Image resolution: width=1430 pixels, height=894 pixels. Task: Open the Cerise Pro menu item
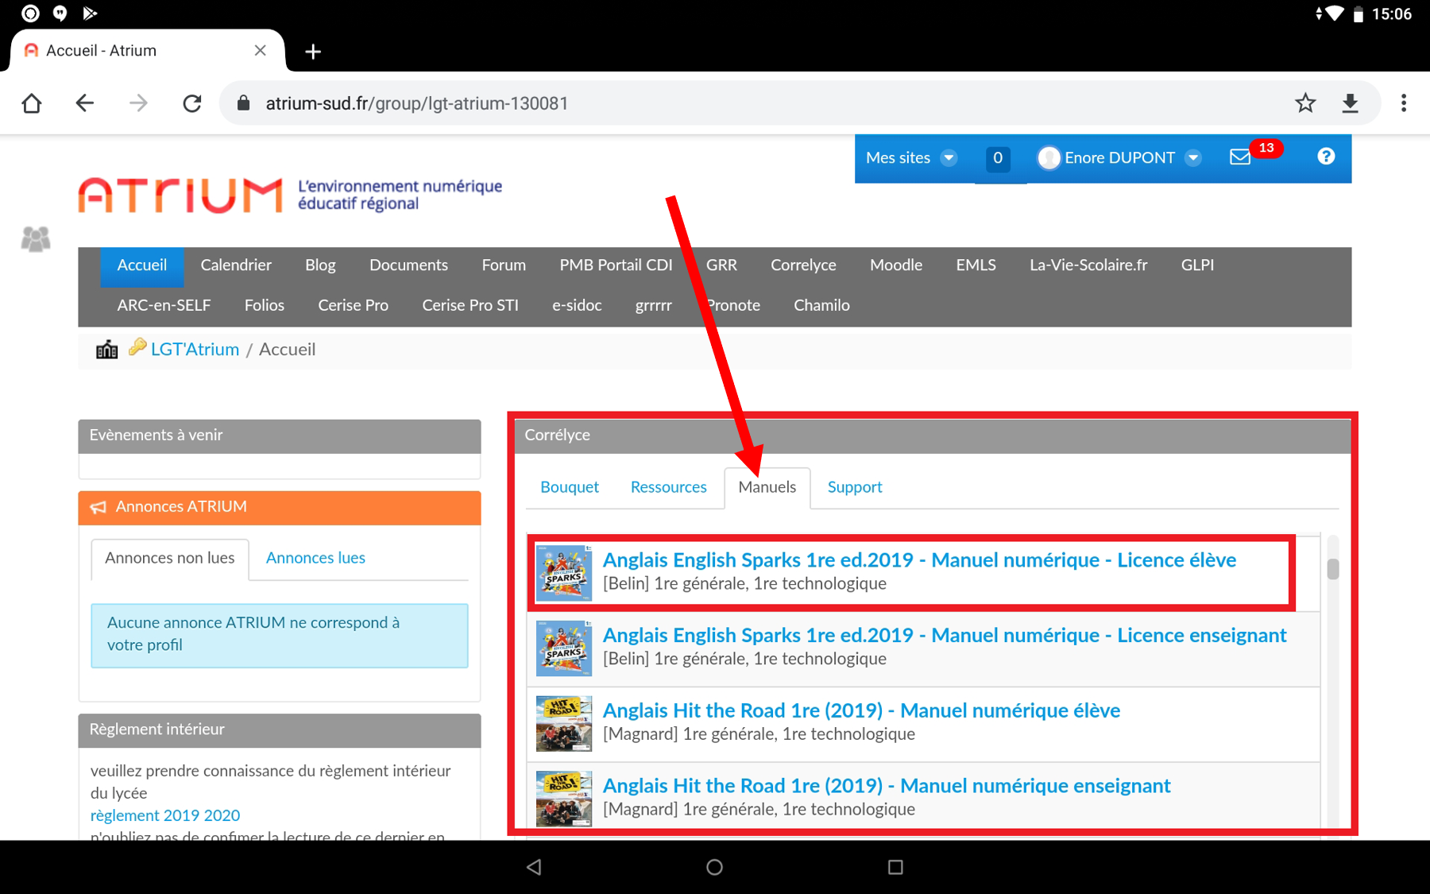point(353,306)
